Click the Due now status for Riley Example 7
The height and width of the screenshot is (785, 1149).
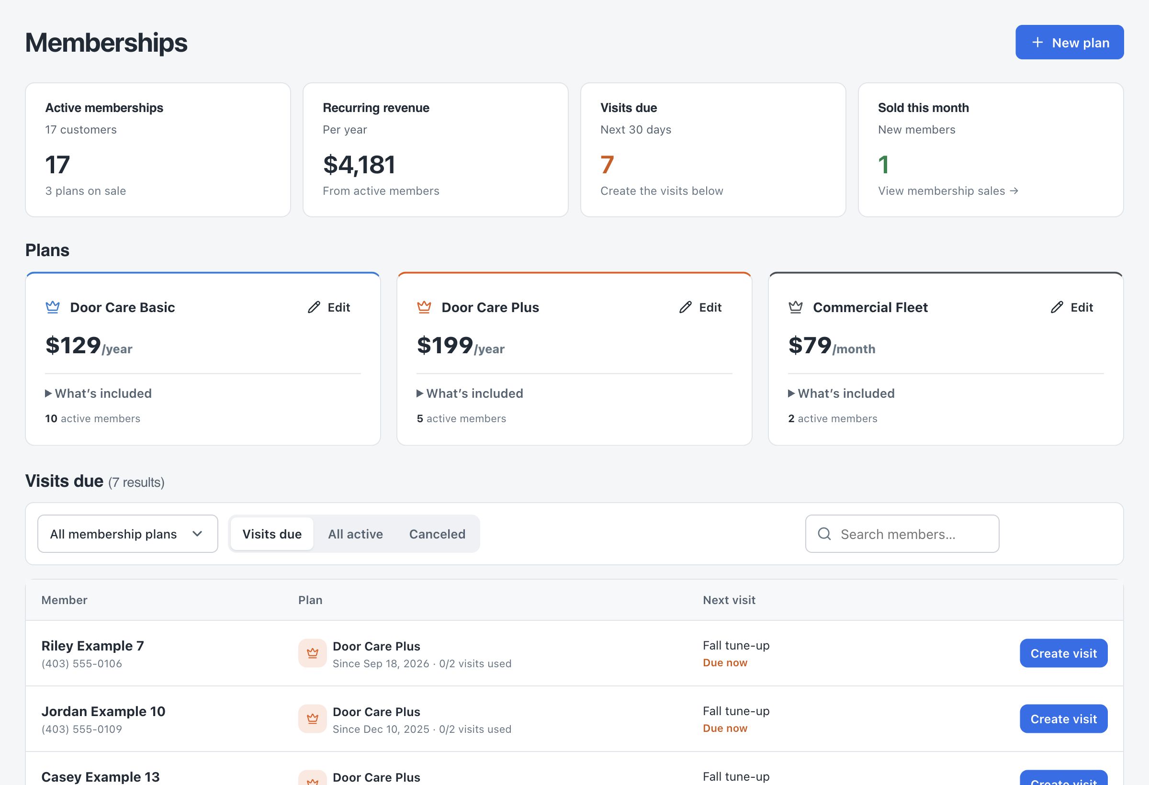pyautogui.click(x=725, y=662)
